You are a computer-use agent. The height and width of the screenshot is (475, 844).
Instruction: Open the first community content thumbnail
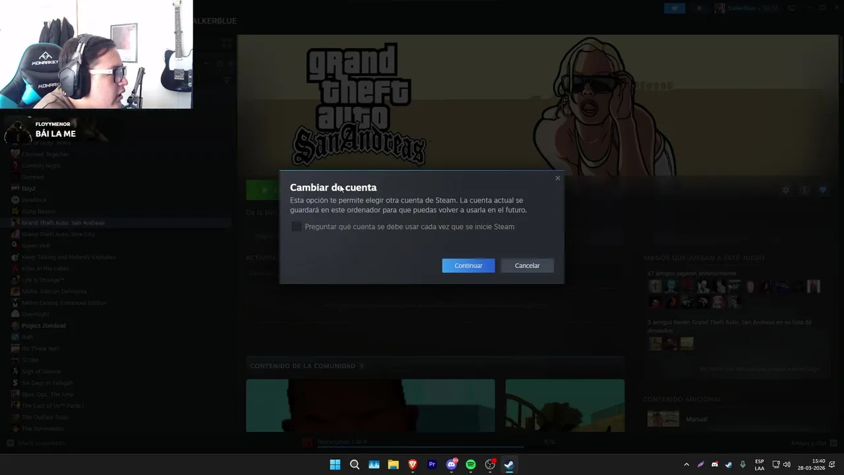(371, 405)
